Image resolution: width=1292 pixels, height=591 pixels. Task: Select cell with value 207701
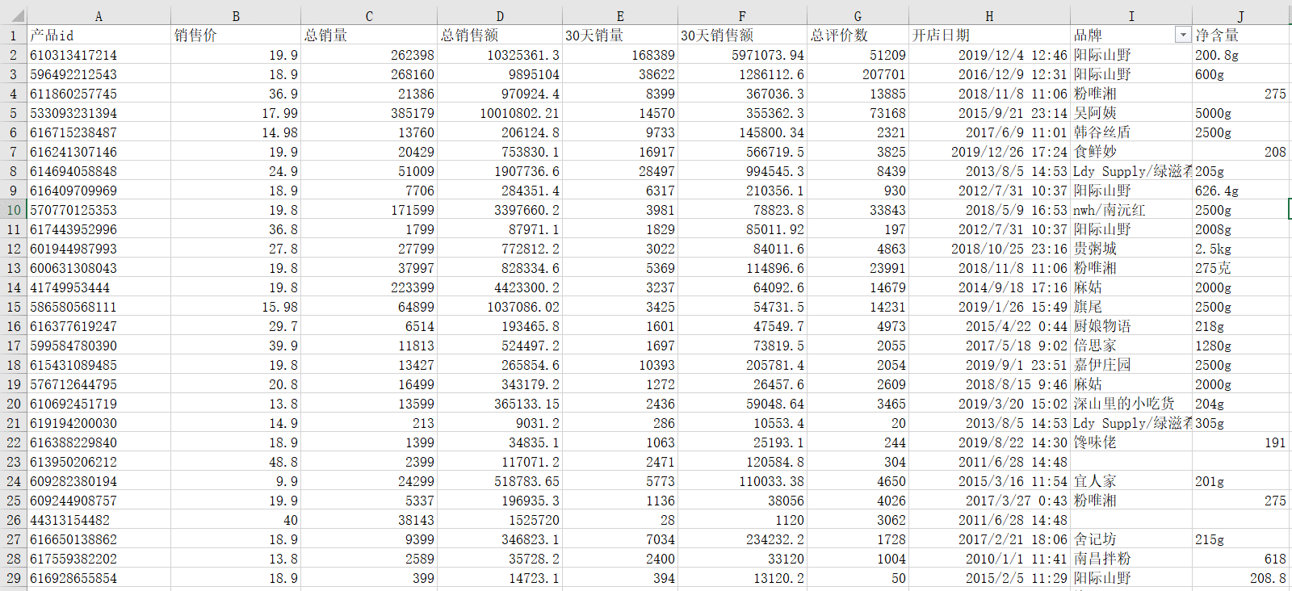tap(858, 74)
